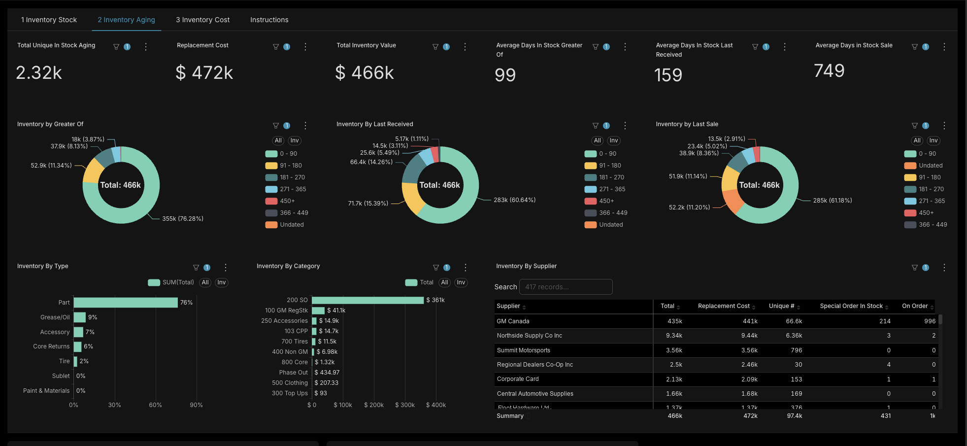This screenshot has width=967, height=446.
Task: Click filter icon on Inventory By Category chart
Action: (436, 268)
